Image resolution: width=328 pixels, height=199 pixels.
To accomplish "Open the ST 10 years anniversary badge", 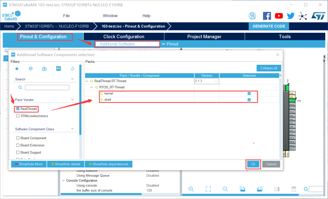I will [x=252, y=16].
